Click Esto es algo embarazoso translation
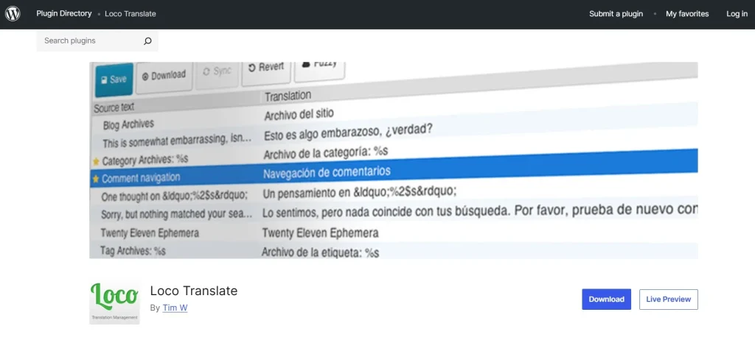 coord(349,132)
